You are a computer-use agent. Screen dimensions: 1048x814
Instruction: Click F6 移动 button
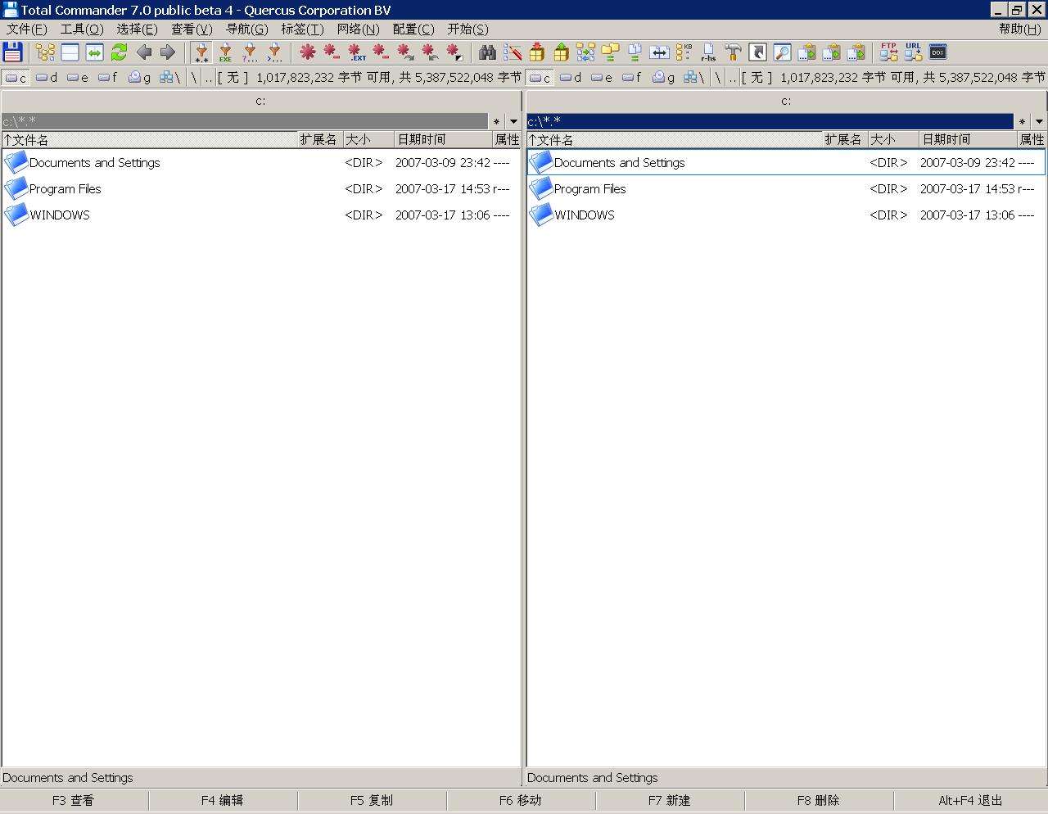(521, 800)
